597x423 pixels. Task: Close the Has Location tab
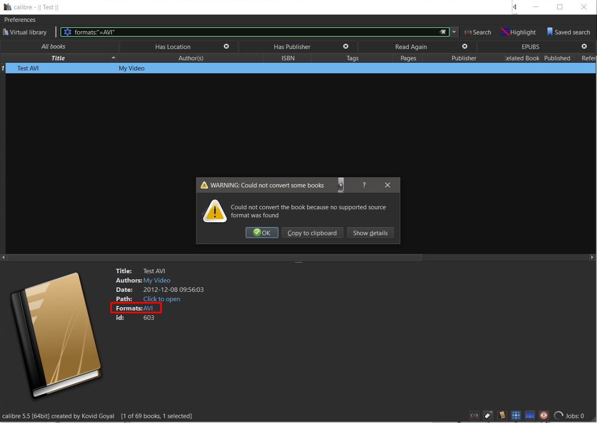tap(226, 46)
